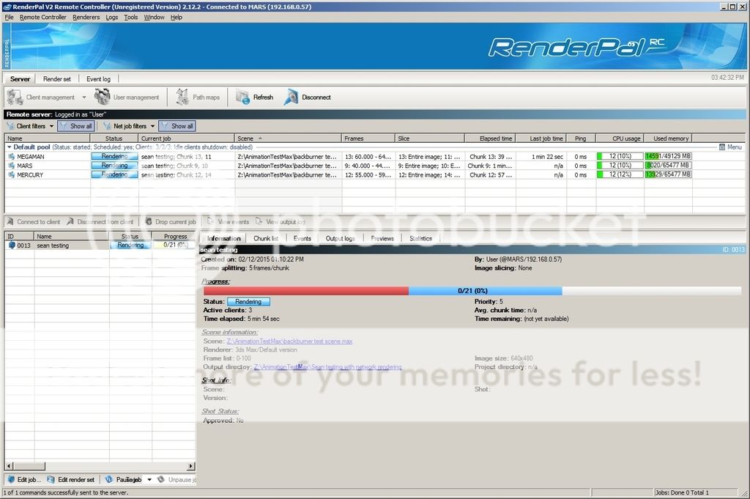Open the Help menu
The width and height of the screenshot is (750, 499).
click(x=177, y=18)
